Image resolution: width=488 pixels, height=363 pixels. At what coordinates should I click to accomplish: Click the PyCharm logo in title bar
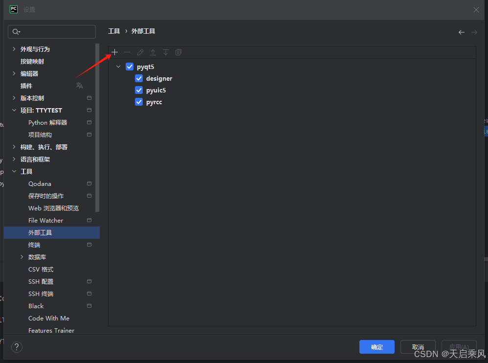pos(14,9)
